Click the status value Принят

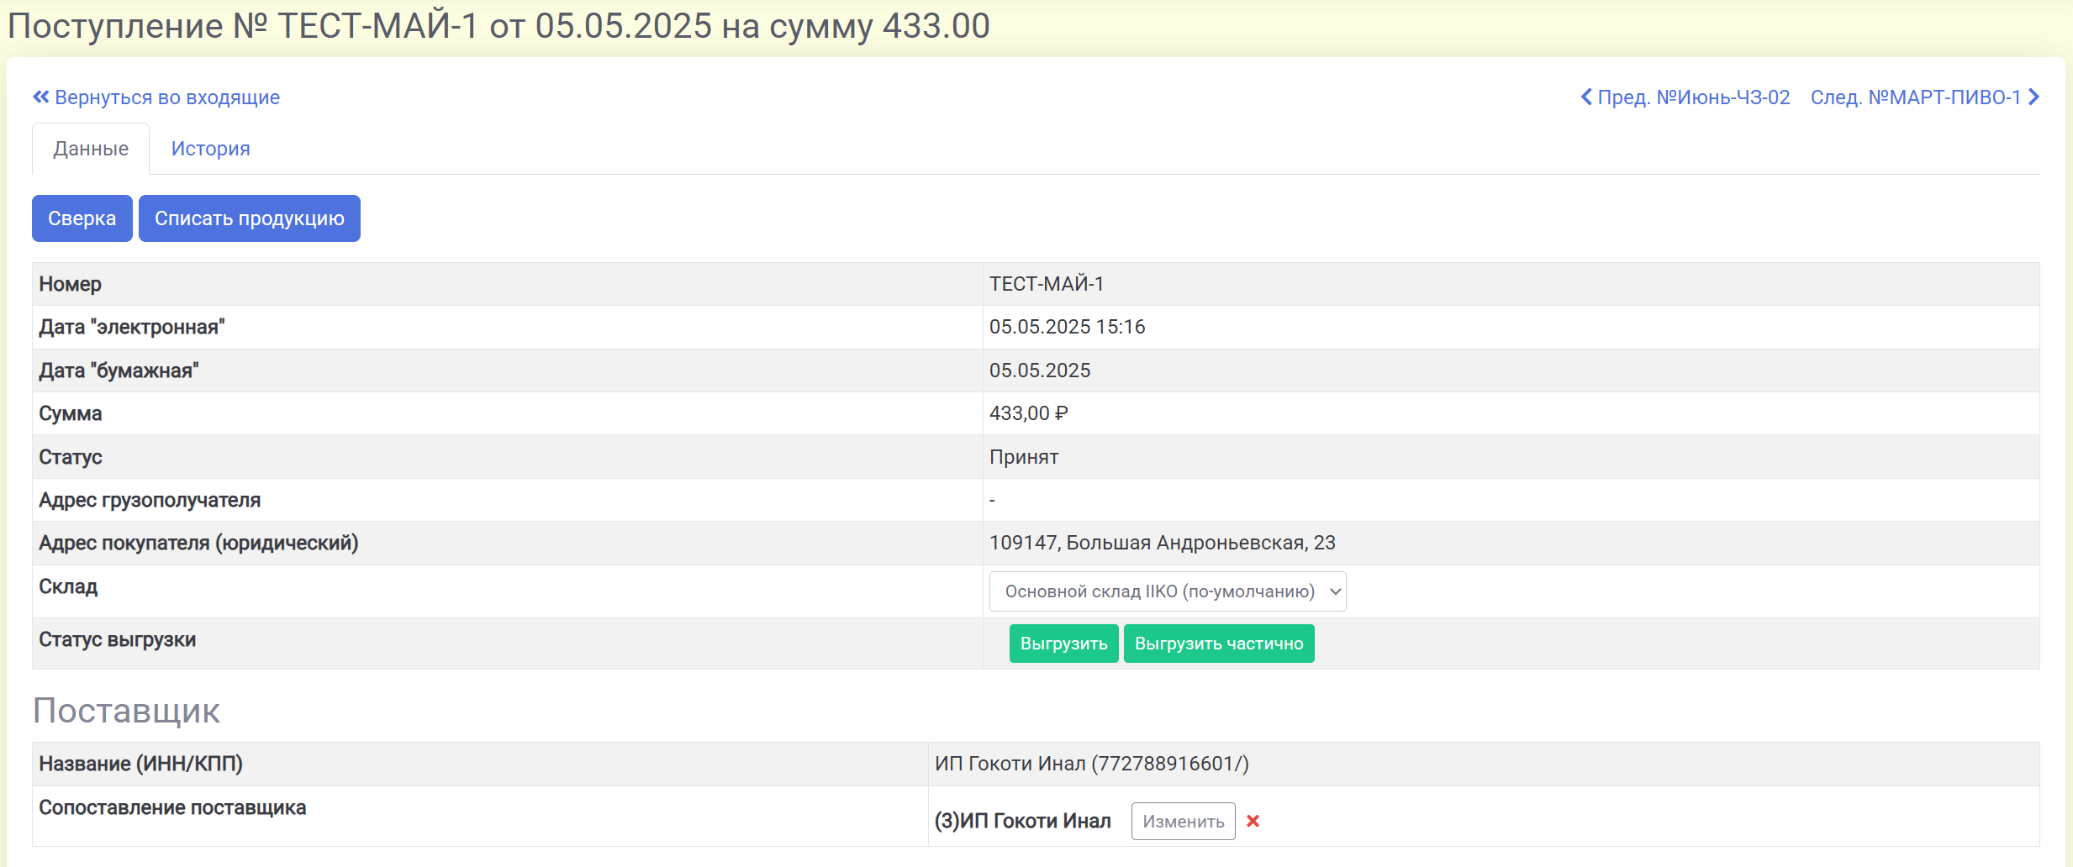point(1023,457)
